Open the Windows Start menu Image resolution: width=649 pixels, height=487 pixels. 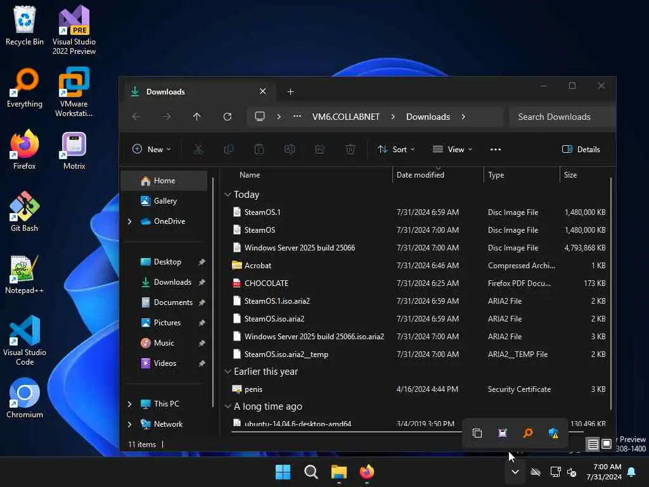pyautogui.click(x=283, y=472)
